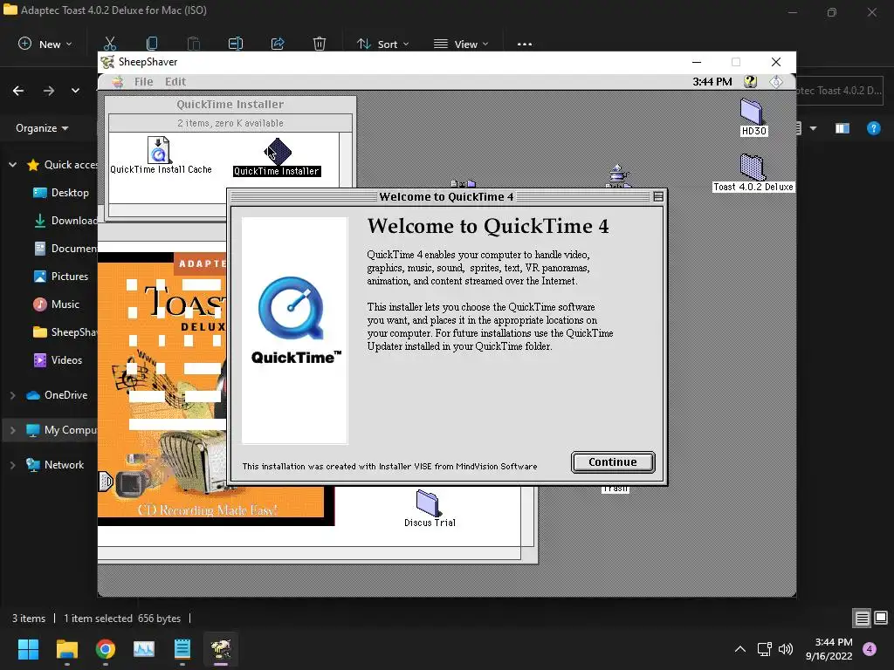Click the Adaptec Toast Deluxe cover image

pyautogui.click(x=217, y=388)
